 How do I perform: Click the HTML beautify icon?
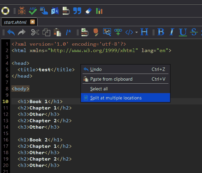tap(85, 32)
